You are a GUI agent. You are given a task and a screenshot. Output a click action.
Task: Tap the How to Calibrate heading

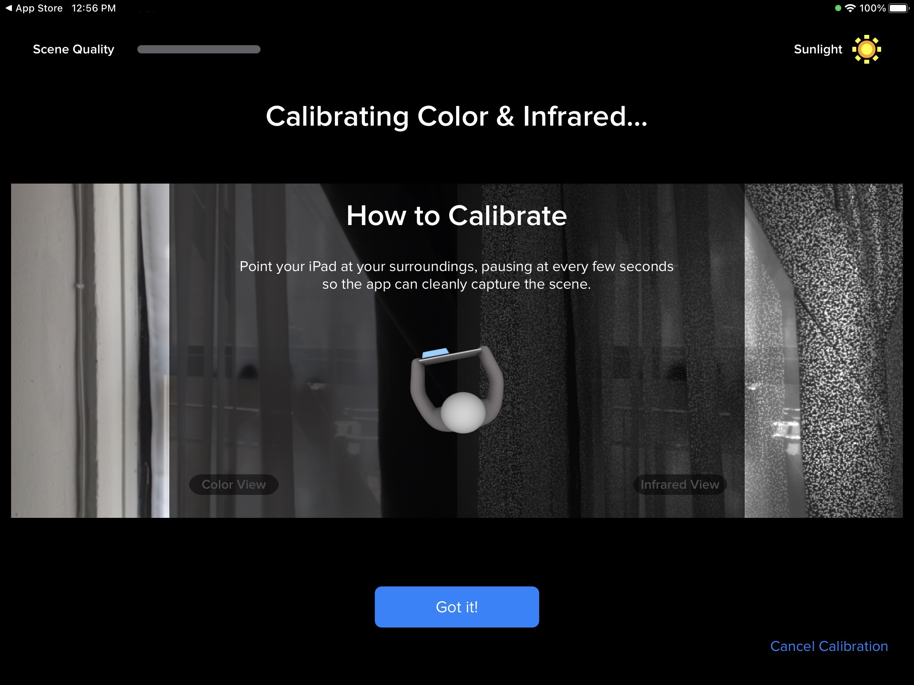point(457,216)
